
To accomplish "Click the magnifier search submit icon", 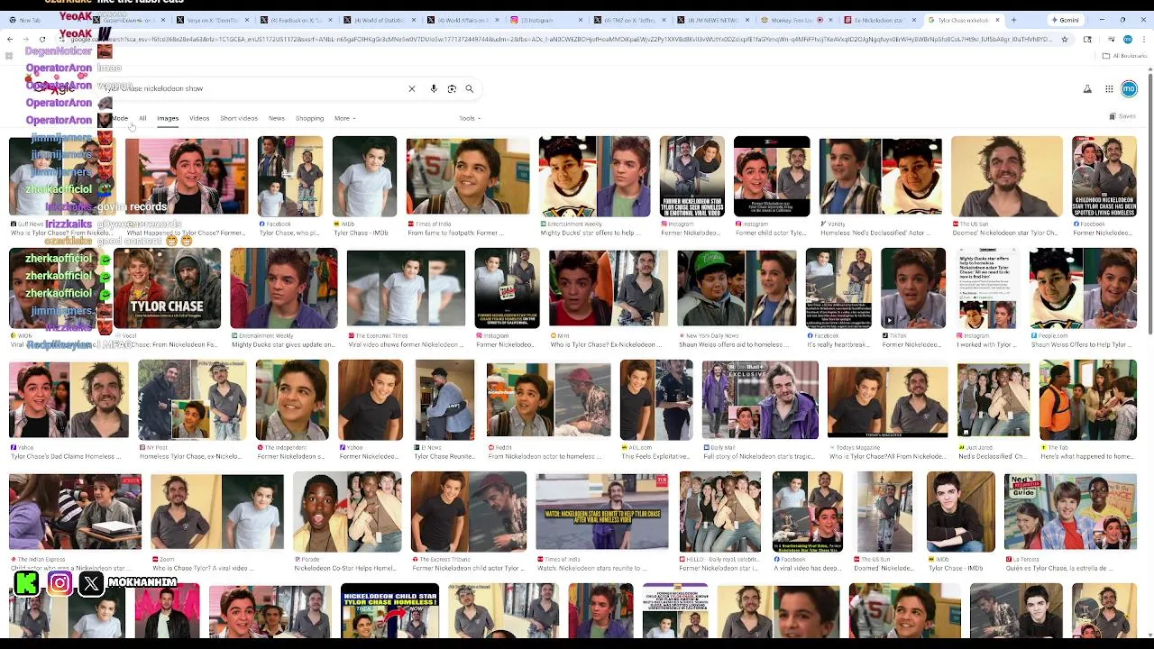I will pyautogui.click(x=470, y=89).
